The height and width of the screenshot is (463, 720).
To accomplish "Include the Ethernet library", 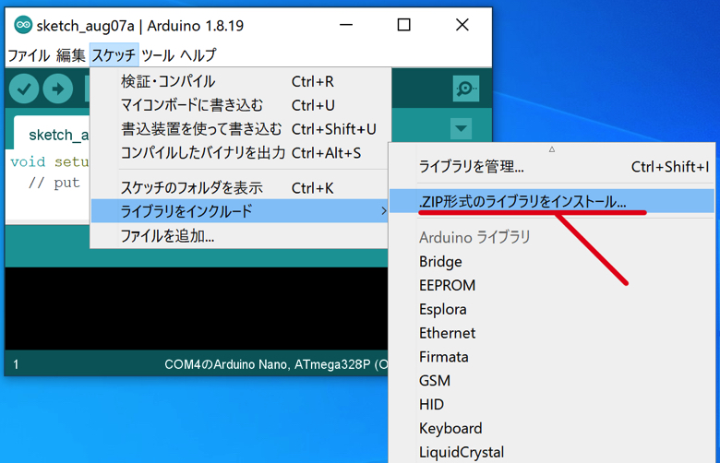I will tap(552, 333).
